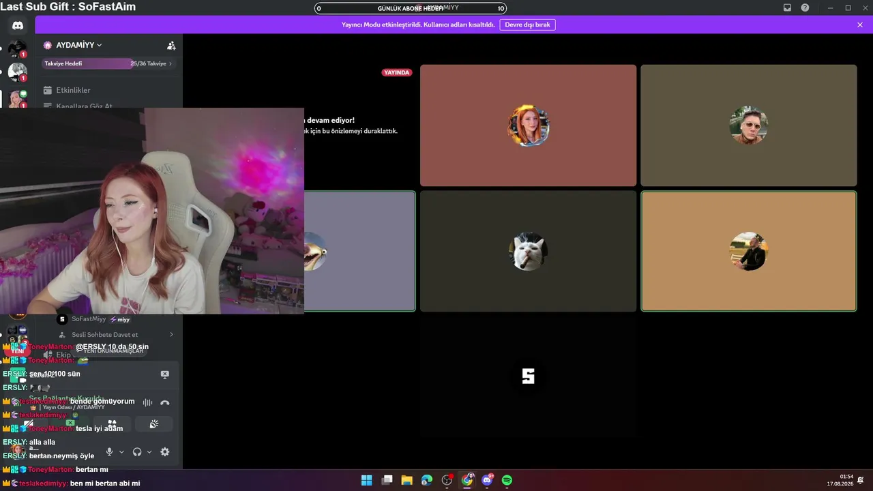Disconnect the voice call with hang-up icon
Viewport: 873px width, 491px height.
(x=164, y=402)
